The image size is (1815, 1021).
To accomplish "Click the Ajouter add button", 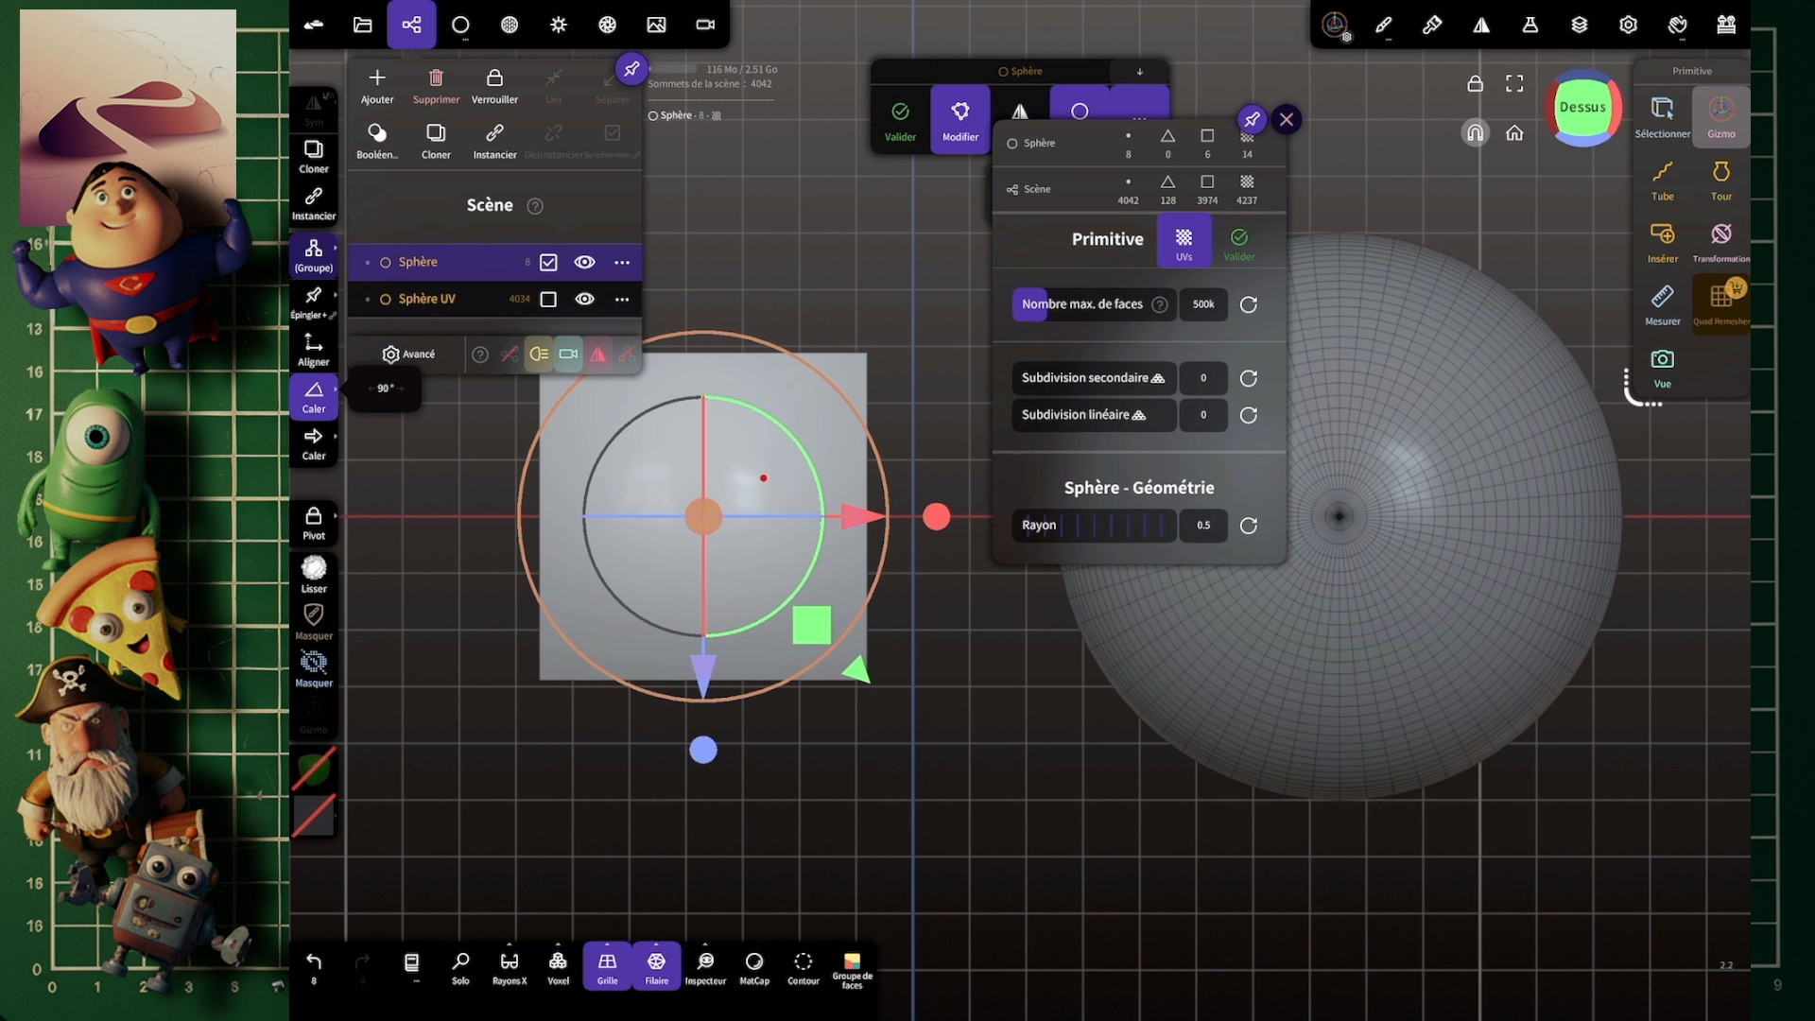I will click(376, 85).
